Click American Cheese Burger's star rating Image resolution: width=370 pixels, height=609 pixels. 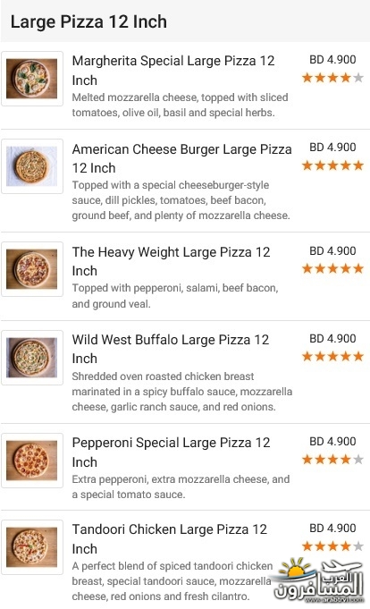(332, 165)
